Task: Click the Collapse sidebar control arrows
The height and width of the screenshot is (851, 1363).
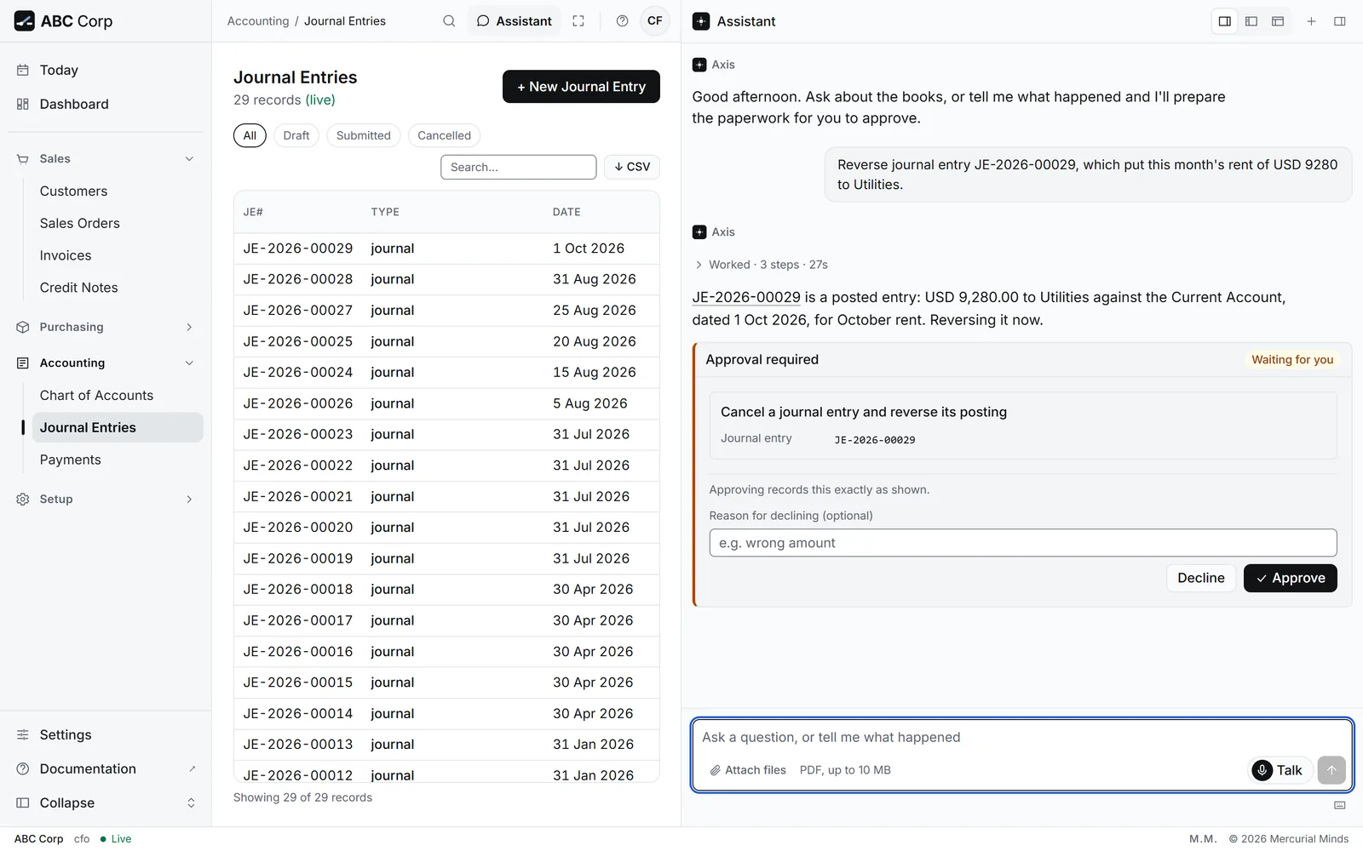Action: pos(191,803)
